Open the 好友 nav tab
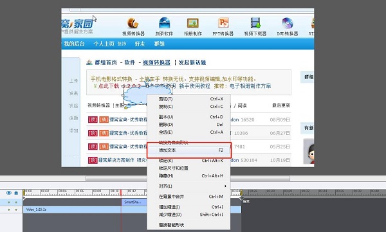 click(140, 44)
